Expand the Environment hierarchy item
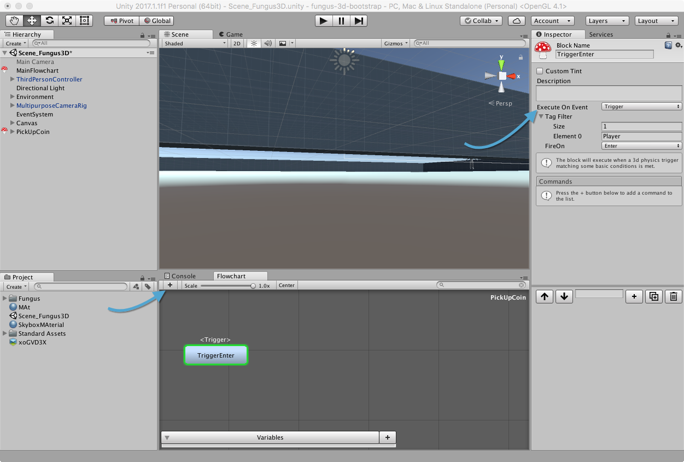The width and height of the screenshot is (684, 462). coord(13,97)
